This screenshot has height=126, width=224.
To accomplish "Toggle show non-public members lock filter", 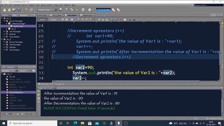I will [x=14, y=114].
